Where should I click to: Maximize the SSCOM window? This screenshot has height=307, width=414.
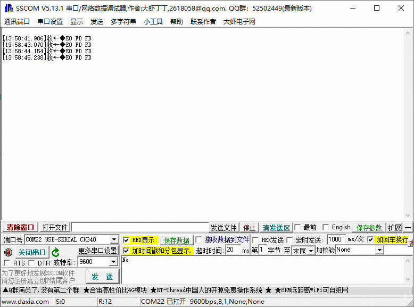click(x=377, y=8)
